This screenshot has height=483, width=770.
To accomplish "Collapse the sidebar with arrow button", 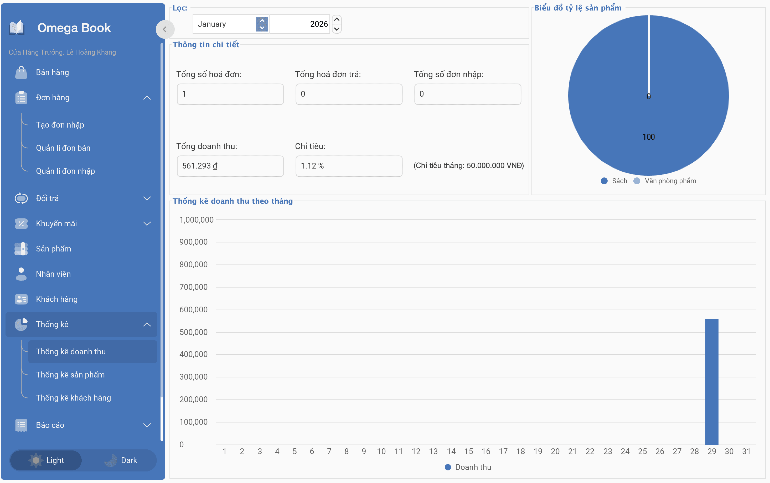I will click(x=165, y=30).
